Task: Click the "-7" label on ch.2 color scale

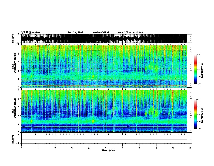Action: [199, 129]
